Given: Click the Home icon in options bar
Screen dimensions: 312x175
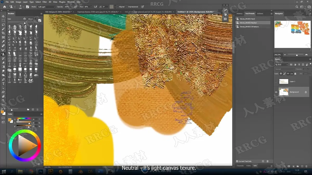Looking at the screenshot, I should point(4,7).
